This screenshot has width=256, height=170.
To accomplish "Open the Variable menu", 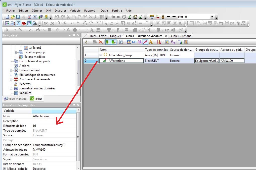I will pyautogui.click(x=75, y=11).
